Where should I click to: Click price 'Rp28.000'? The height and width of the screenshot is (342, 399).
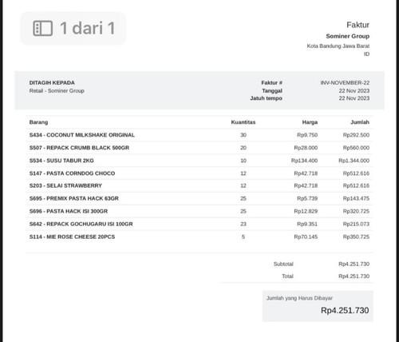(x=306, y=148)
